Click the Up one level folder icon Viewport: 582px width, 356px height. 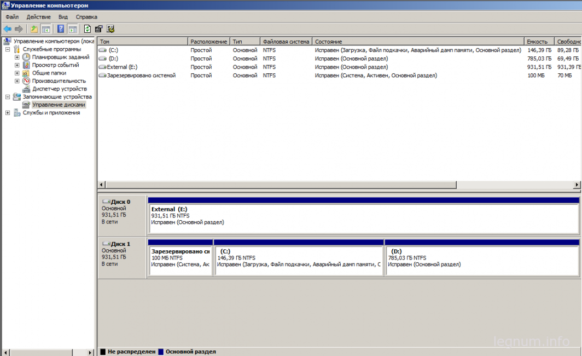pyautogui.click(x=34, y=29)
